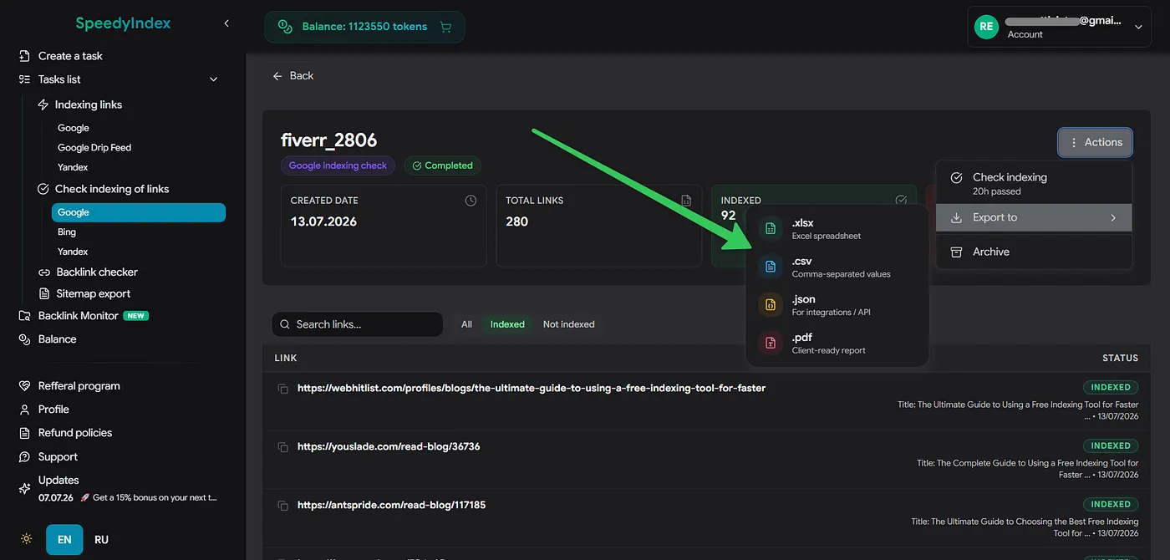This screenshot has width=1170, height=560.
Task: Collapse the sidebar with the chevron
Action: [x=226, y=23]
